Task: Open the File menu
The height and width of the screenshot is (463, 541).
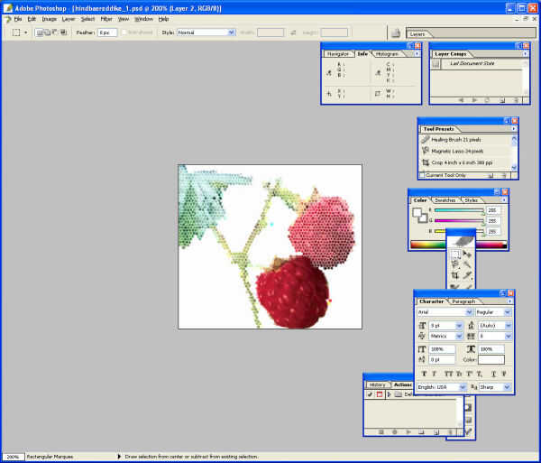Action: point(18,19)
